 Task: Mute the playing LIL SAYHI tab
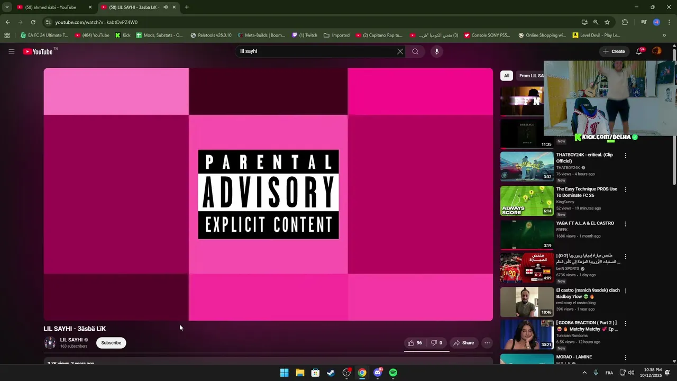point(166,7)
